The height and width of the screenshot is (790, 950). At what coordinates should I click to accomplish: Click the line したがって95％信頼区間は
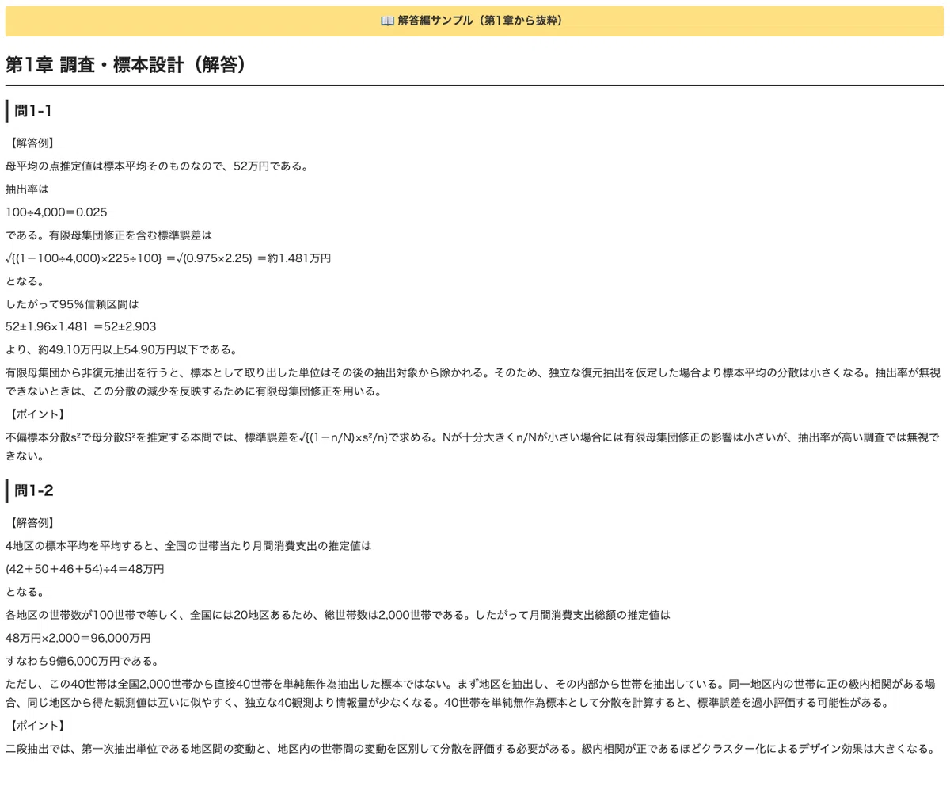tap(72, 303)
